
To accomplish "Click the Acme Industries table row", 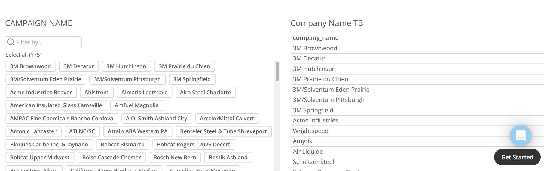I will pyautogui.click(x=417, y=120).
